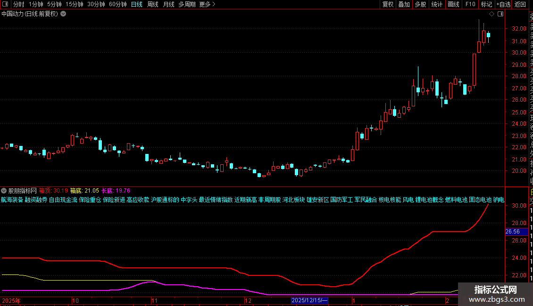Open the 沪股通标的 tag

pos(165,200)
